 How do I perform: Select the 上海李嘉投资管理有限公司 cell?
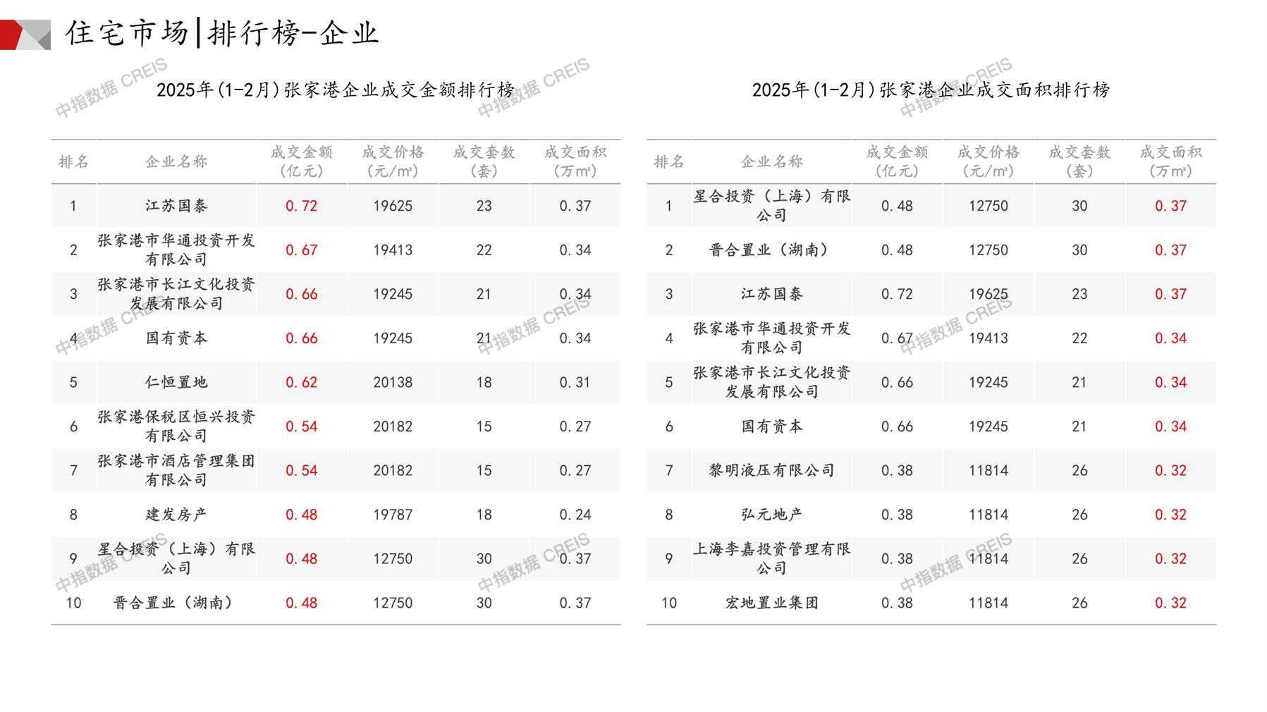pos(771,558)
